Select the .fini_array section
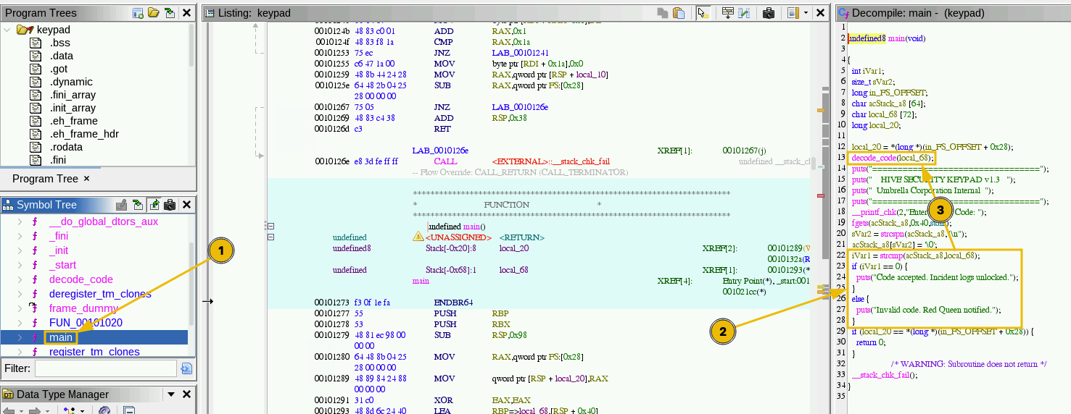This screenshot has width=1071, height=414. 73,95
